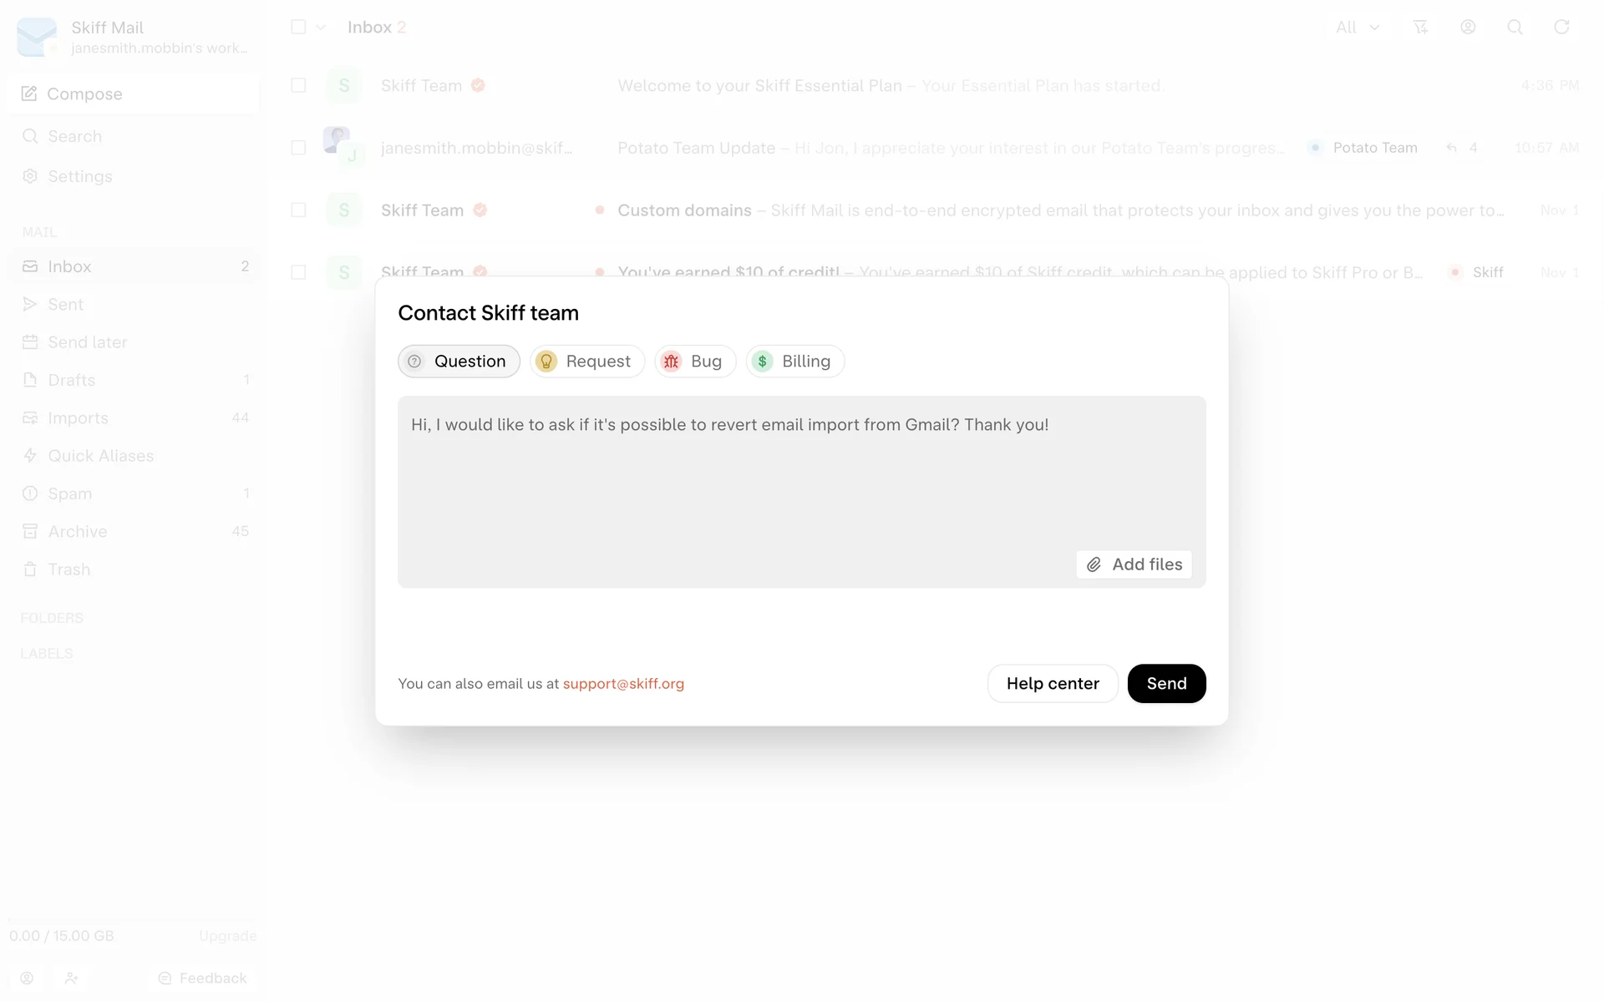This screenshot has height=1002, width=1604.
Task: Open the All filter dropdown
Action: click(1358, 28)
